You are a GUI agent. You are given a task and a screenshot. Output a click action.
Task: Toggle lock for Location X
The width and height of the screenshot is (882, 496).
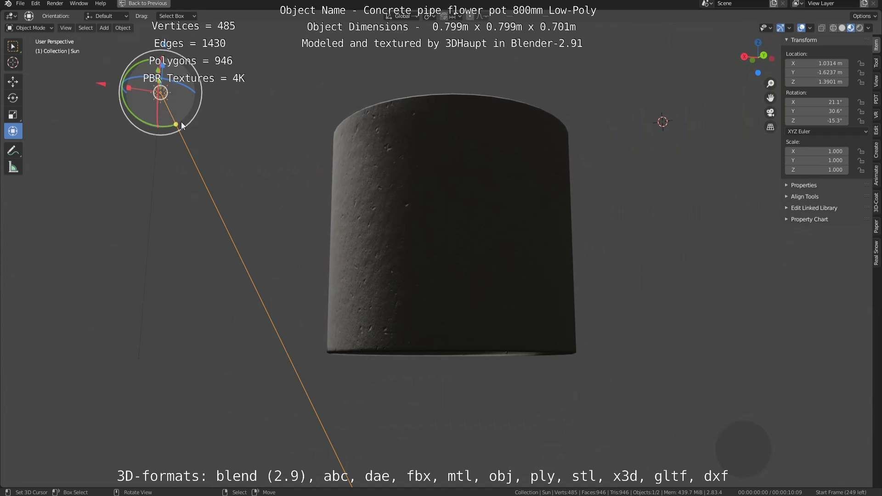(x=861, y=63)
